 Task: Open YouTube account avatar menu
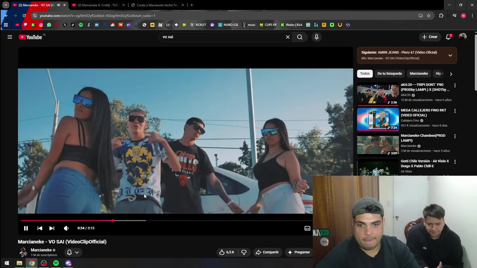[x=462, y=37]
